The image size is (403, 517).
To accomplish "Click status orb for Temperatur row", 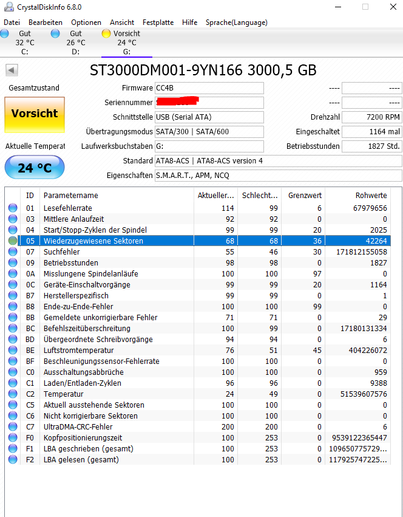I will click(13, 394).
